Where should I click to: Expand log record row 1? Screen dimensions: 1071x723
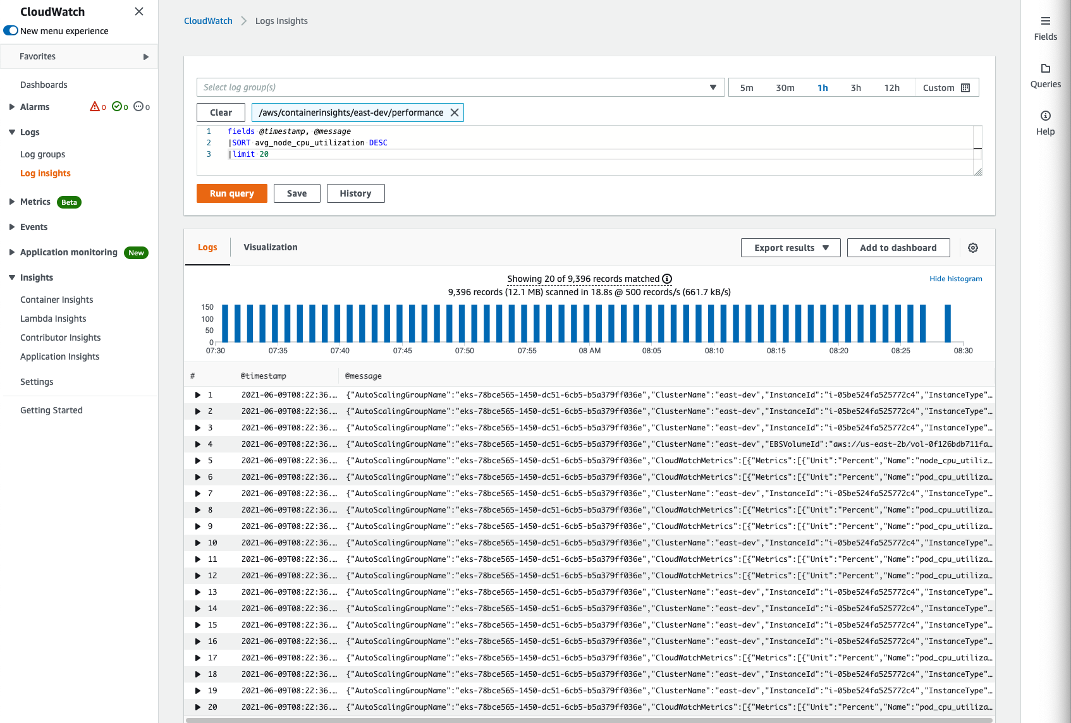point(198,395)
